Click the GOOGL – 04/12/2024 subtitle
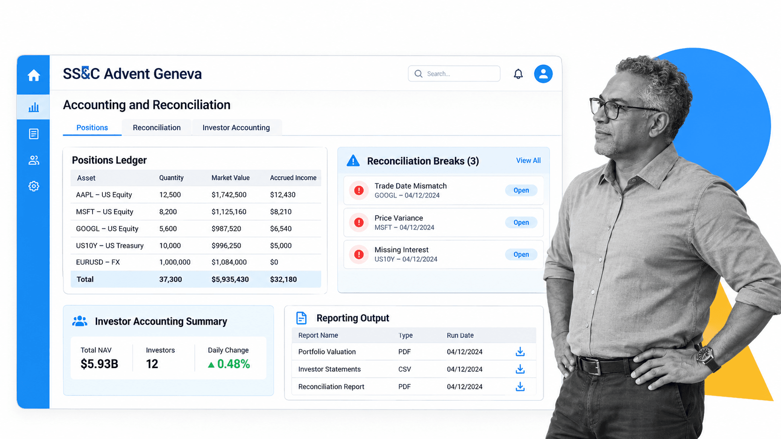The image size is (781, 439). tap(407, 195)
